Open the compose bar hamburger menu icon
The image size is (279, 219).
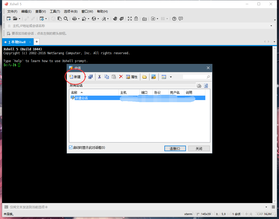point(273,207)
